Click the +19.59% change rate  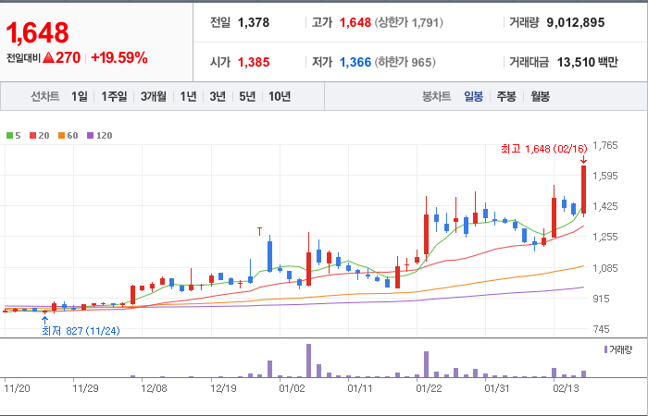pyautogui.click(x=119, y=57)
